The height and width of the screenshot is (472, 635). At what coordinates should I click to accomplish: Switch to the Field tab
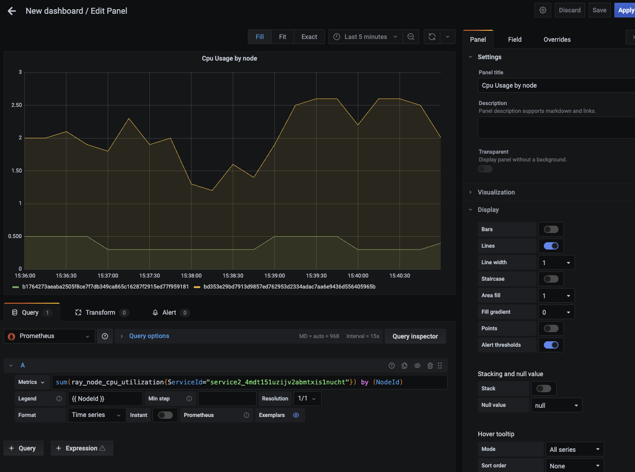pos(515,39)
